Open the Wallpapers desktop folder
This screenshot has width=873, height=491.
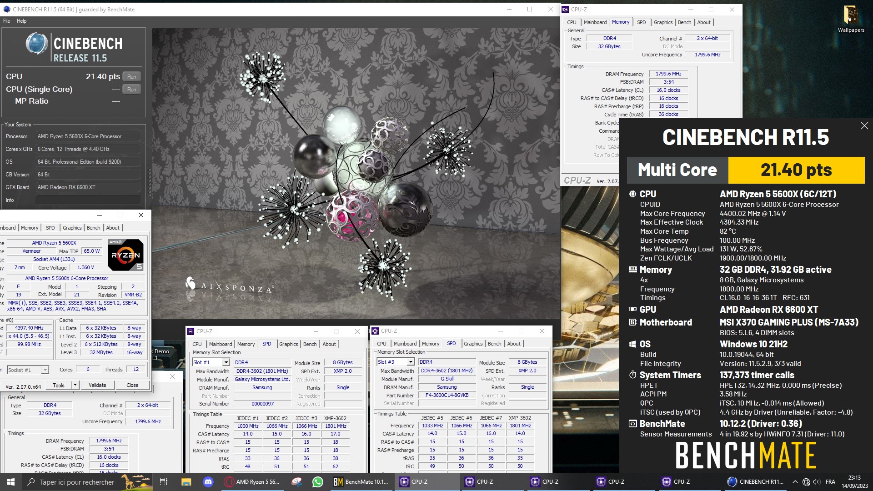pyautogui.click(x=851, y=19)
